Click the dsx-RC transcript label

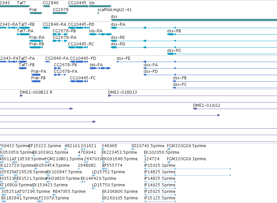pyautogui.click(x=174, y=51)
